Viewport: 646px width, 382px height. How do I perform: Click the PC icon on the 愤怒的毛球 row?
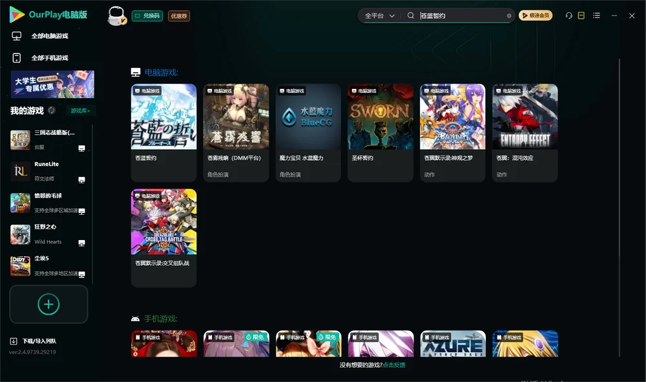coord(81,212)
